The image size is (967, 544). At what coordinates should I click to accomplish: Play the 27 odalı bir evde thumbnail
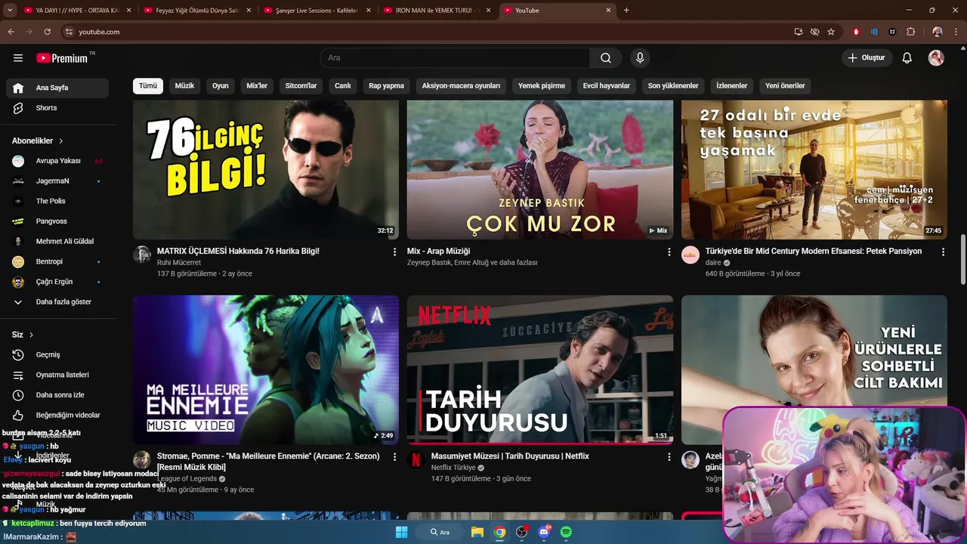pyautogui.click(x=814, y=170)
